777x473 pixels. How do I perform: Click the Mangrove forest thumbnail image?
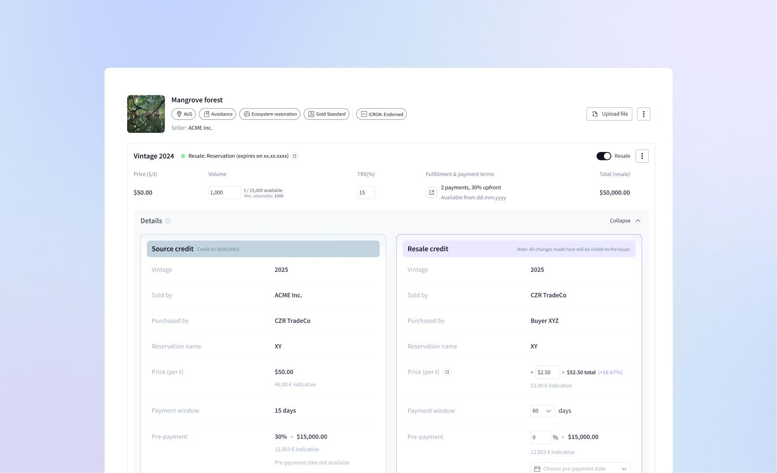click(146, 114)
